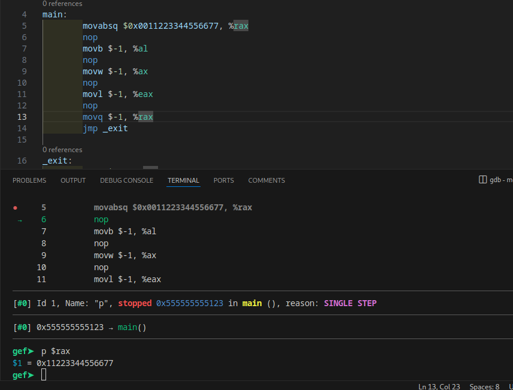Viewport: 513px width, 390px height.
Task: Click line number 13 in the editor gutter
Action: click(22, 117)
